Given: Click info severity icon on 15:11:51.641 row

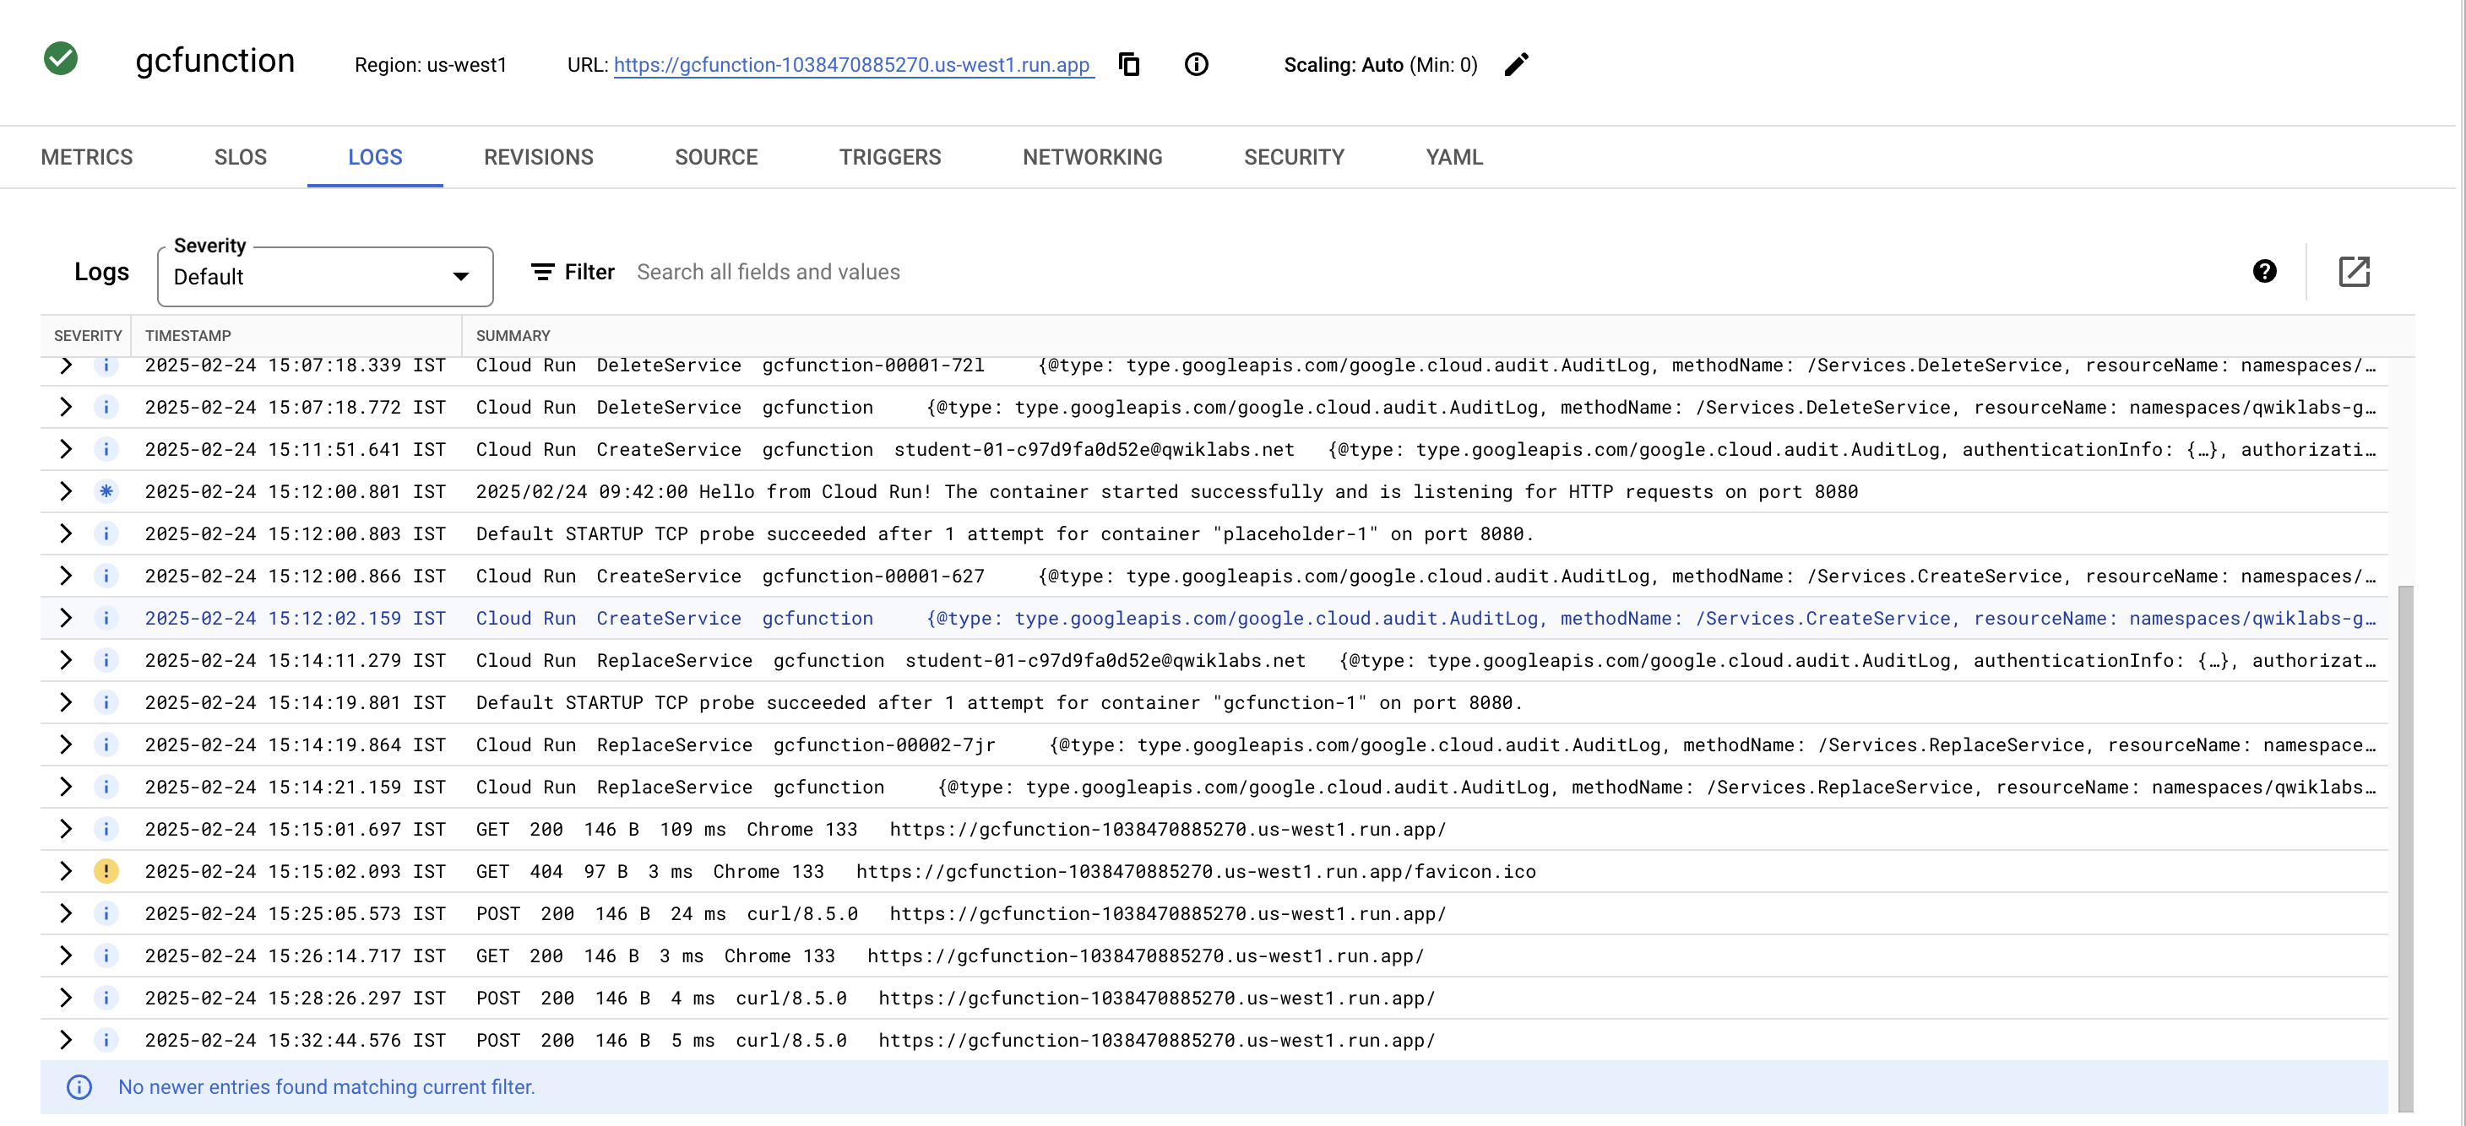Looking at the screenshot, I should 106,450.
